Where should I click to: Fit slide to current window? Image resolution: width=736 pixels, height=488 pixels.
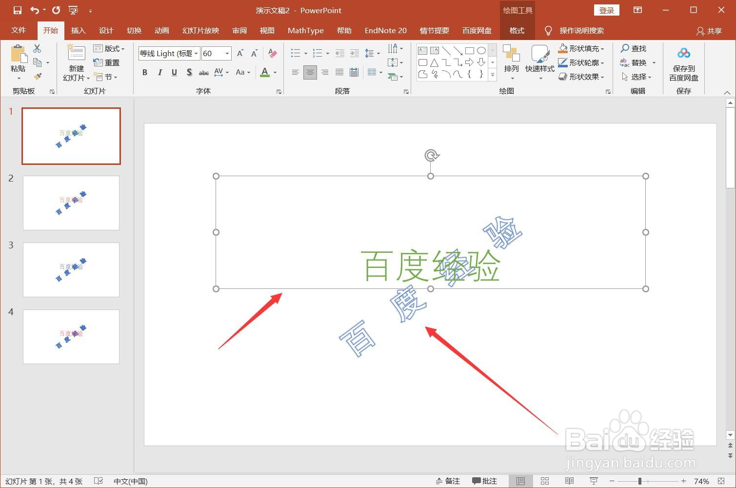point(721,481)
